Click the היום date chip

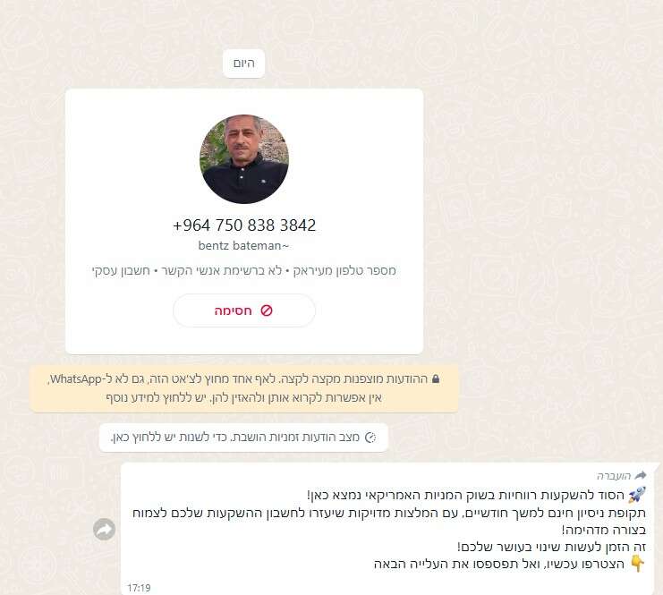244,64
